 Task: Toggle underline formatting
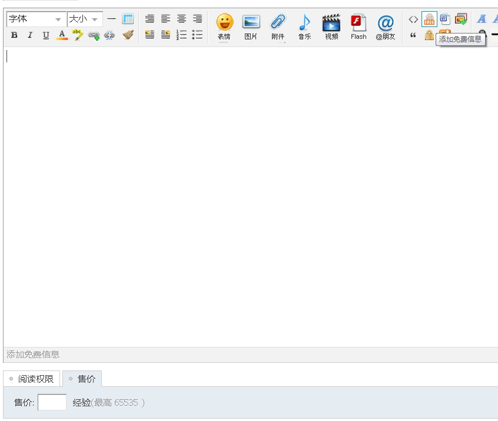[46, 35]
